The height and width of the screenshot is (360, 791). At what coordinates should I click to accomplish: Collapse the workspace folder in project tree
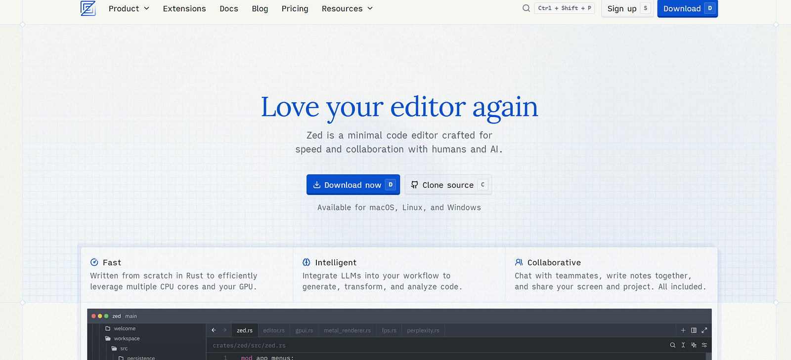click(122, 338)
